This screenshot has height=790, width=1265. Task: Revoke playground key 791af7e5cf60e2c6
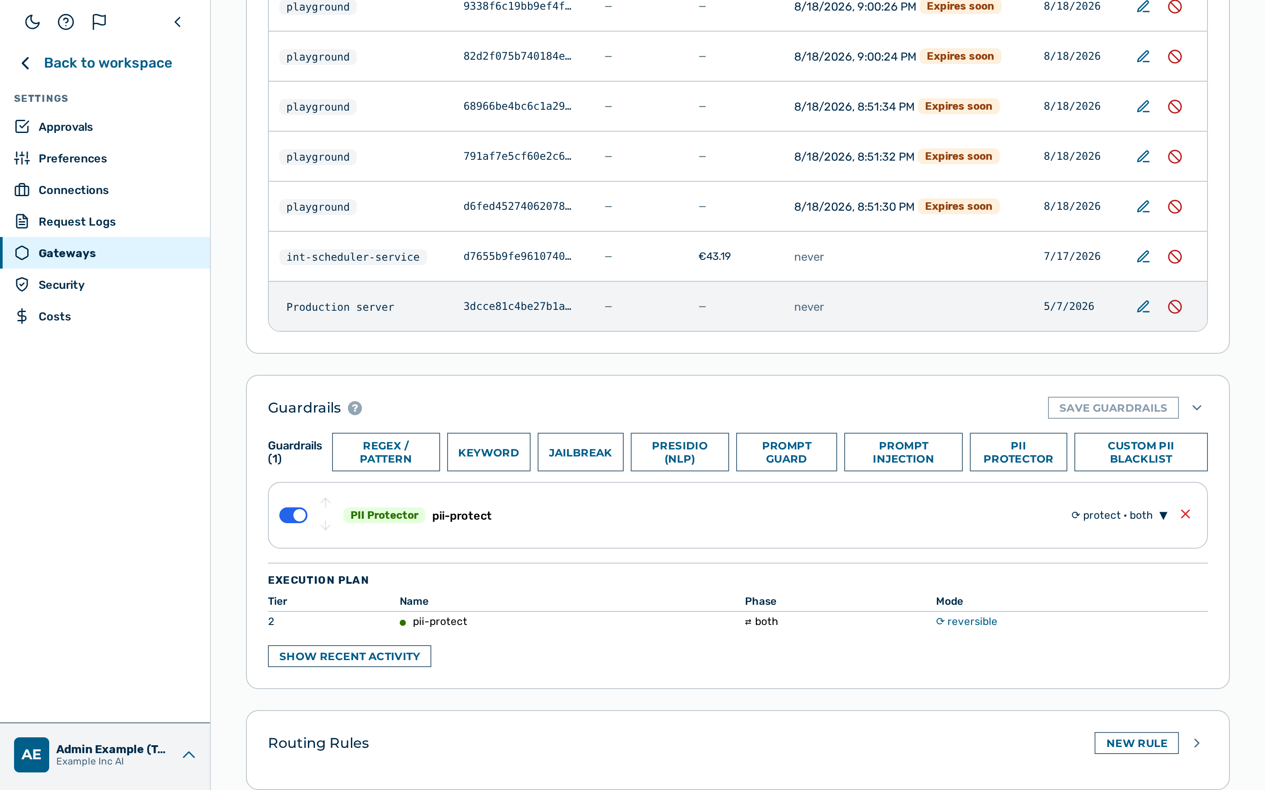tap(1175, 157)
